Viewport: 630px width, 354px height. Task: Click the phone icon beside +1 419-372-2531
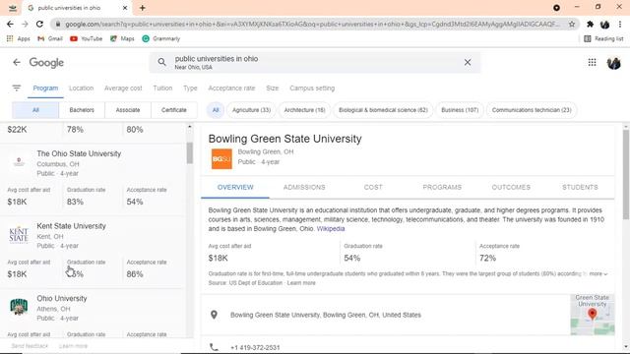[215, 347]
